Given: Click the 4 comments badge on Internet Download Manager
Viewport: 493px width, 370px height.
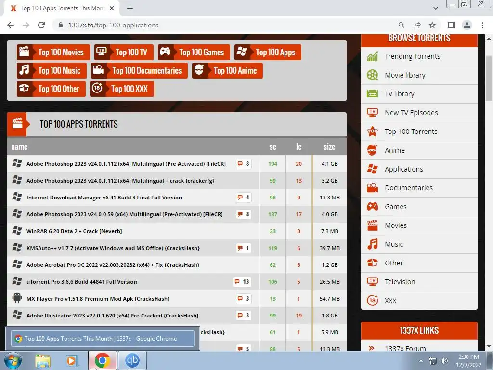Looking at the screenshot, I should [x=244, y=198].
